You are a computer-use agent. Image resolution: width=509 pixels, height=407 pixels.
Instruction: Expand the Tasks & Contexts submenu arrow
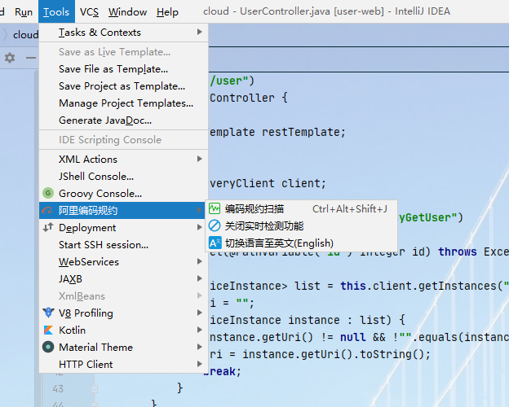click(200, 33)
